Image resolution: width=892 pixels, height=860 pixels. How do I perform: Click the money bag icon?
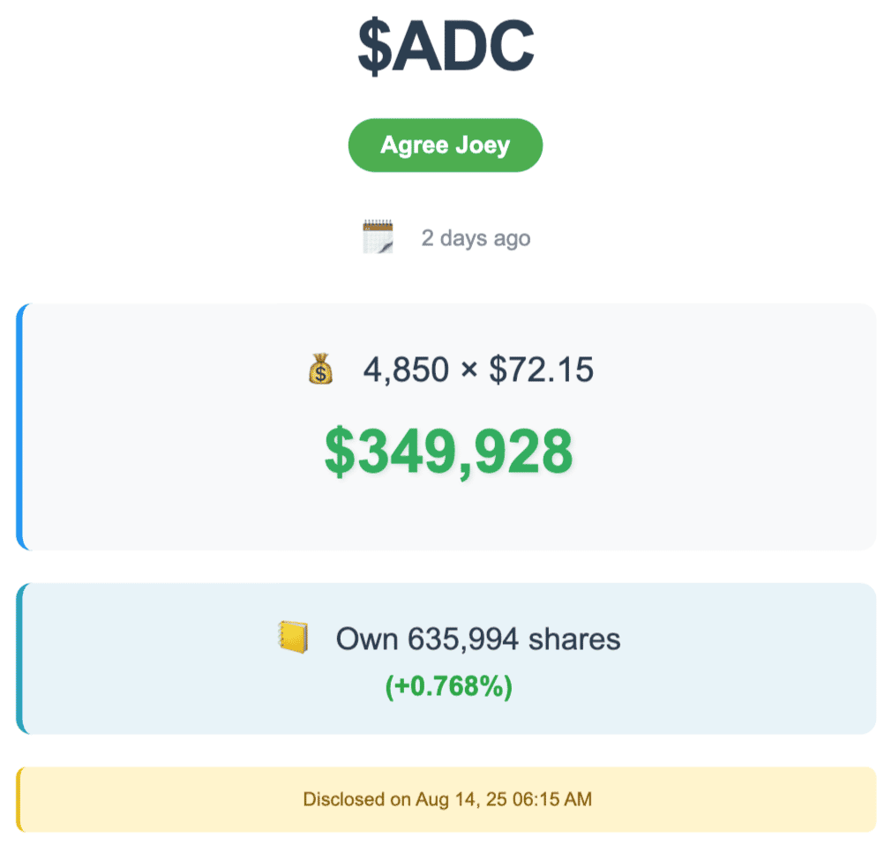[321, 369]
